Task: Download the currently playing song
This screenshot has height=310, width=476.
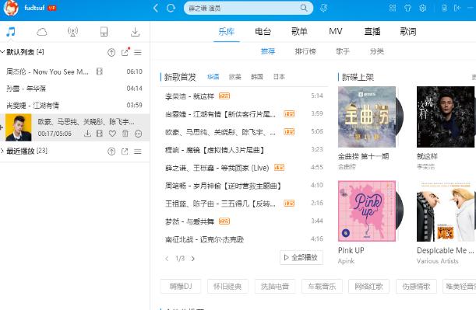Action: click(x=87, y=133)
